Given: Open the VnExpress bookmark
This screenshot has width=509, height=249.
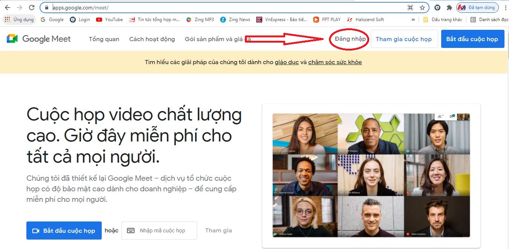Looking at the screenshot, I should pyautogui.click(x=282, y=20).
